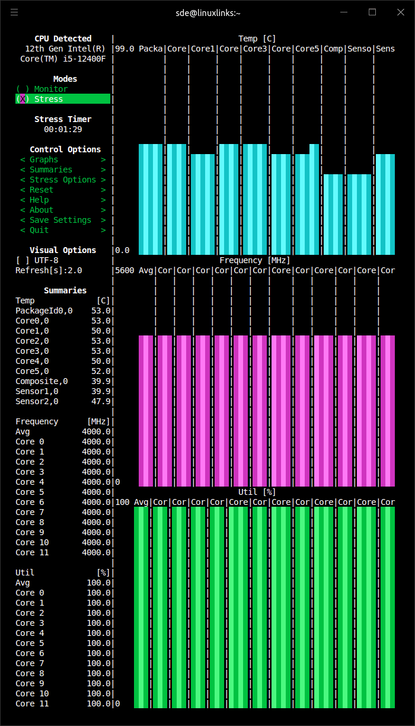The width and height of the screenshot is (415, 726).
Task: Click the Core5,0 temperature row
Action: click(63, 371)
